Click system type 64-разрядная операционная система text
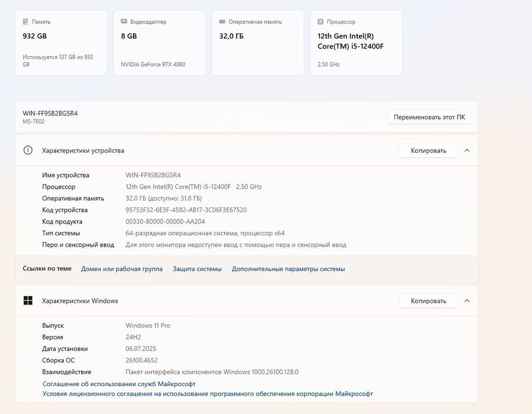This screenshot has height=414, width=532. 205,233
